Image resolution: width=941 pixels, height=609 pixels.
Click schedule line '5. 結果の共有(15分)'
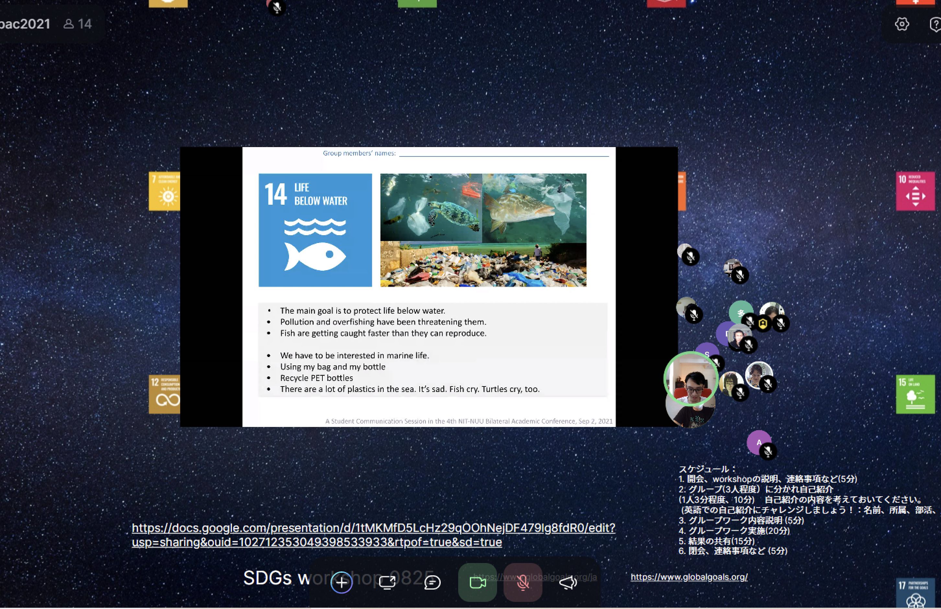[x=716, y=541]
